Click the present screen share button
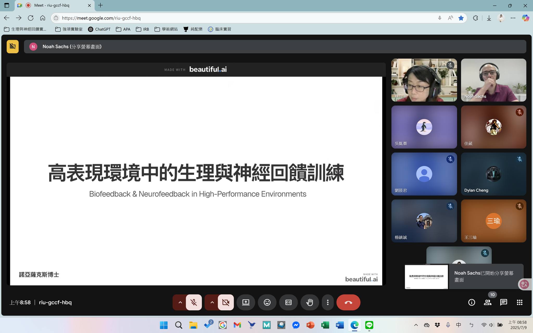Screen dimensions: 533x333 246,302
